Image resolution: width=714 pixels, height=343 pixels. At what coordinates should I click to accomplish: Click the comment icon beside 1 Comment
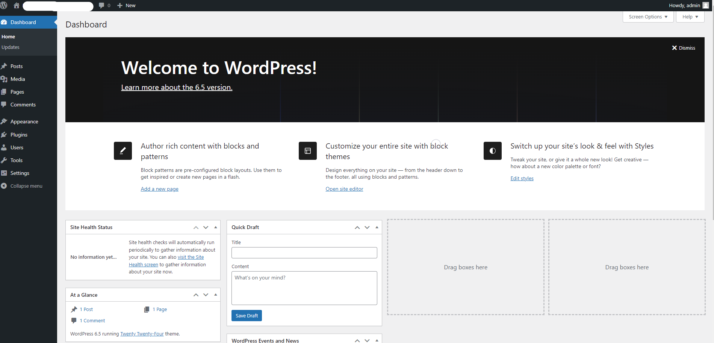tap(74, 321)
